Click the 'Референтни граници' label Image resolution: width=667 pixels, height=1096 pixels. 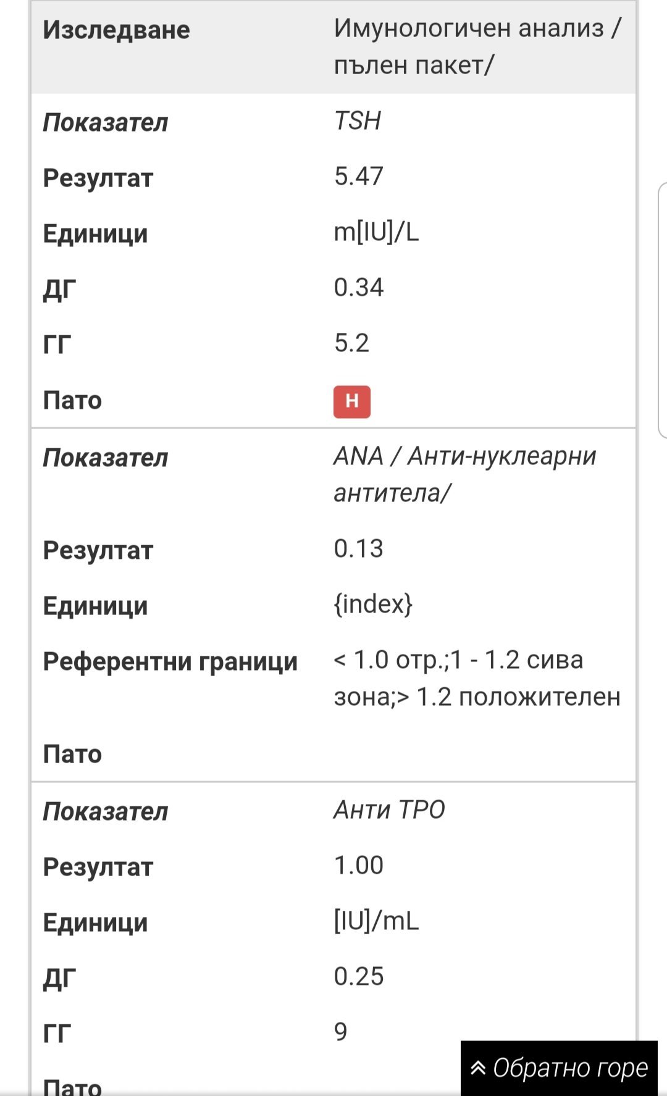pyautogui.click(x=170, y=661)
